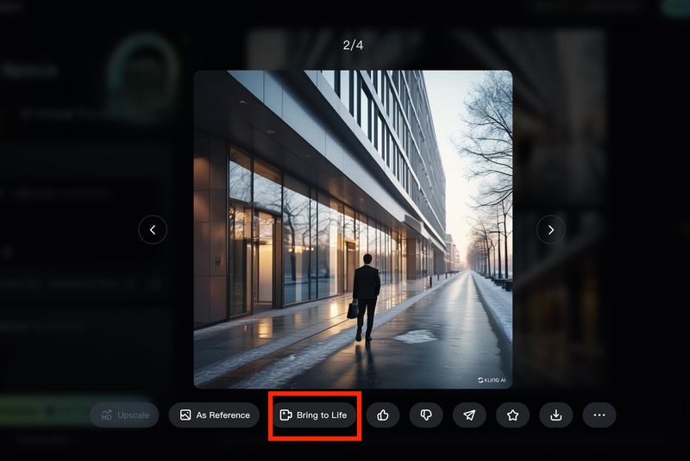Click the Bring to Life button
Viewport: 690px width, 461px height.
[314, 415]
